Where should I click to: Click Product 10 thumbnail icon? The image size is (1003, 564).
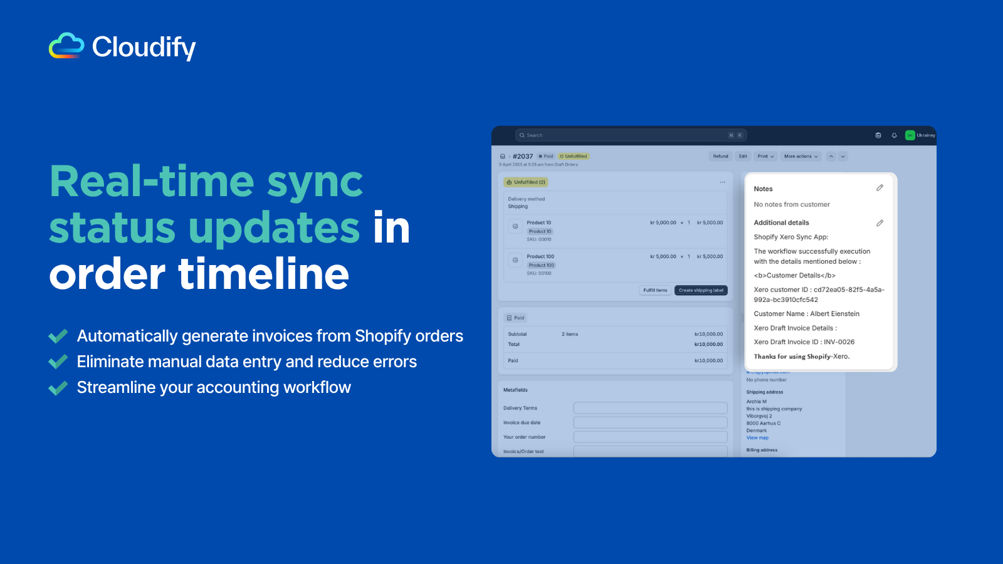[x=515, y=226]
